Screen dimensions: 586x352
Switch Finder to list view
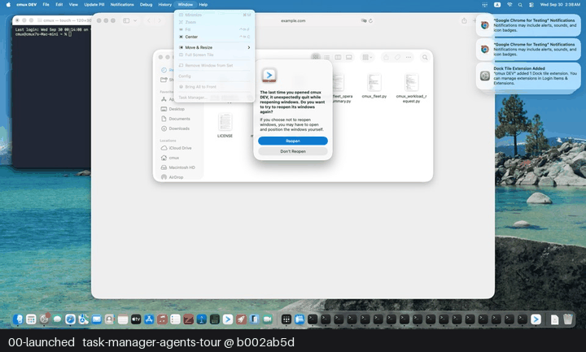coord(327,57)
